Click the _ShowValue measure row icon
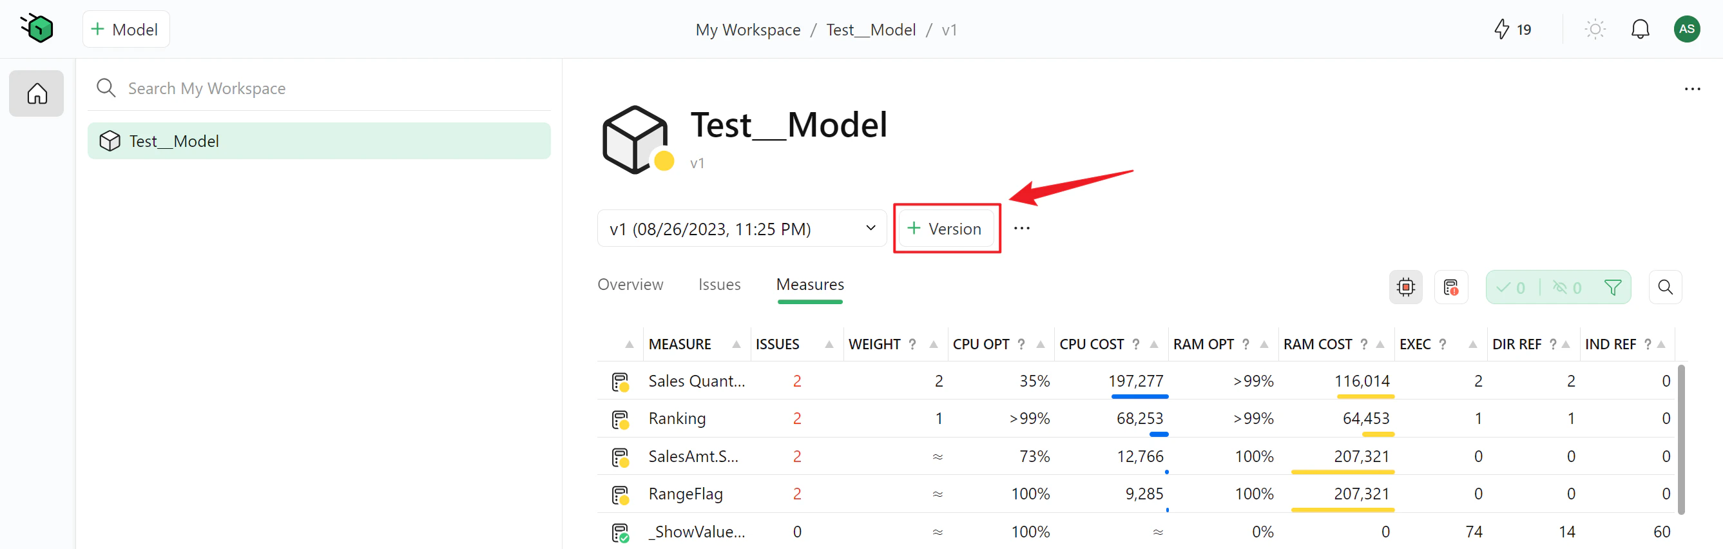The height and width of the screenshot is (549, 1723). [x=620, y=533]
